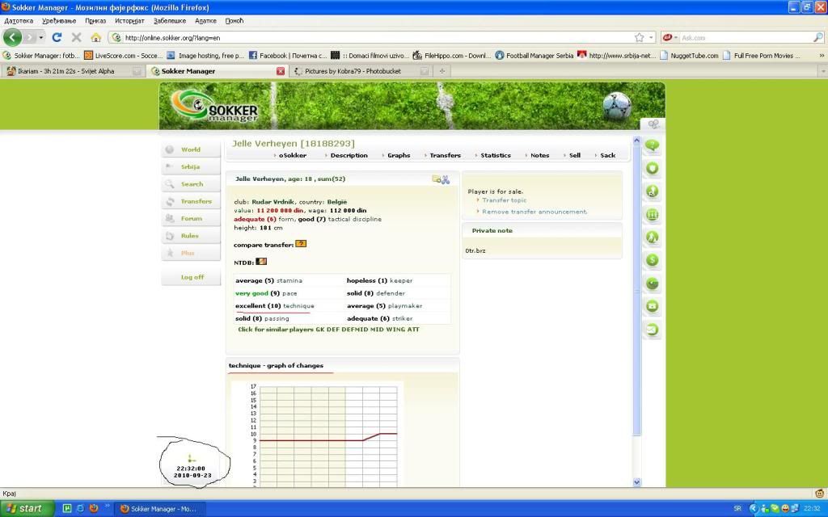The height and width of the screenshot is (517, 828).
Task: Open the help question-mark sidebar icon
Action: 653,145
